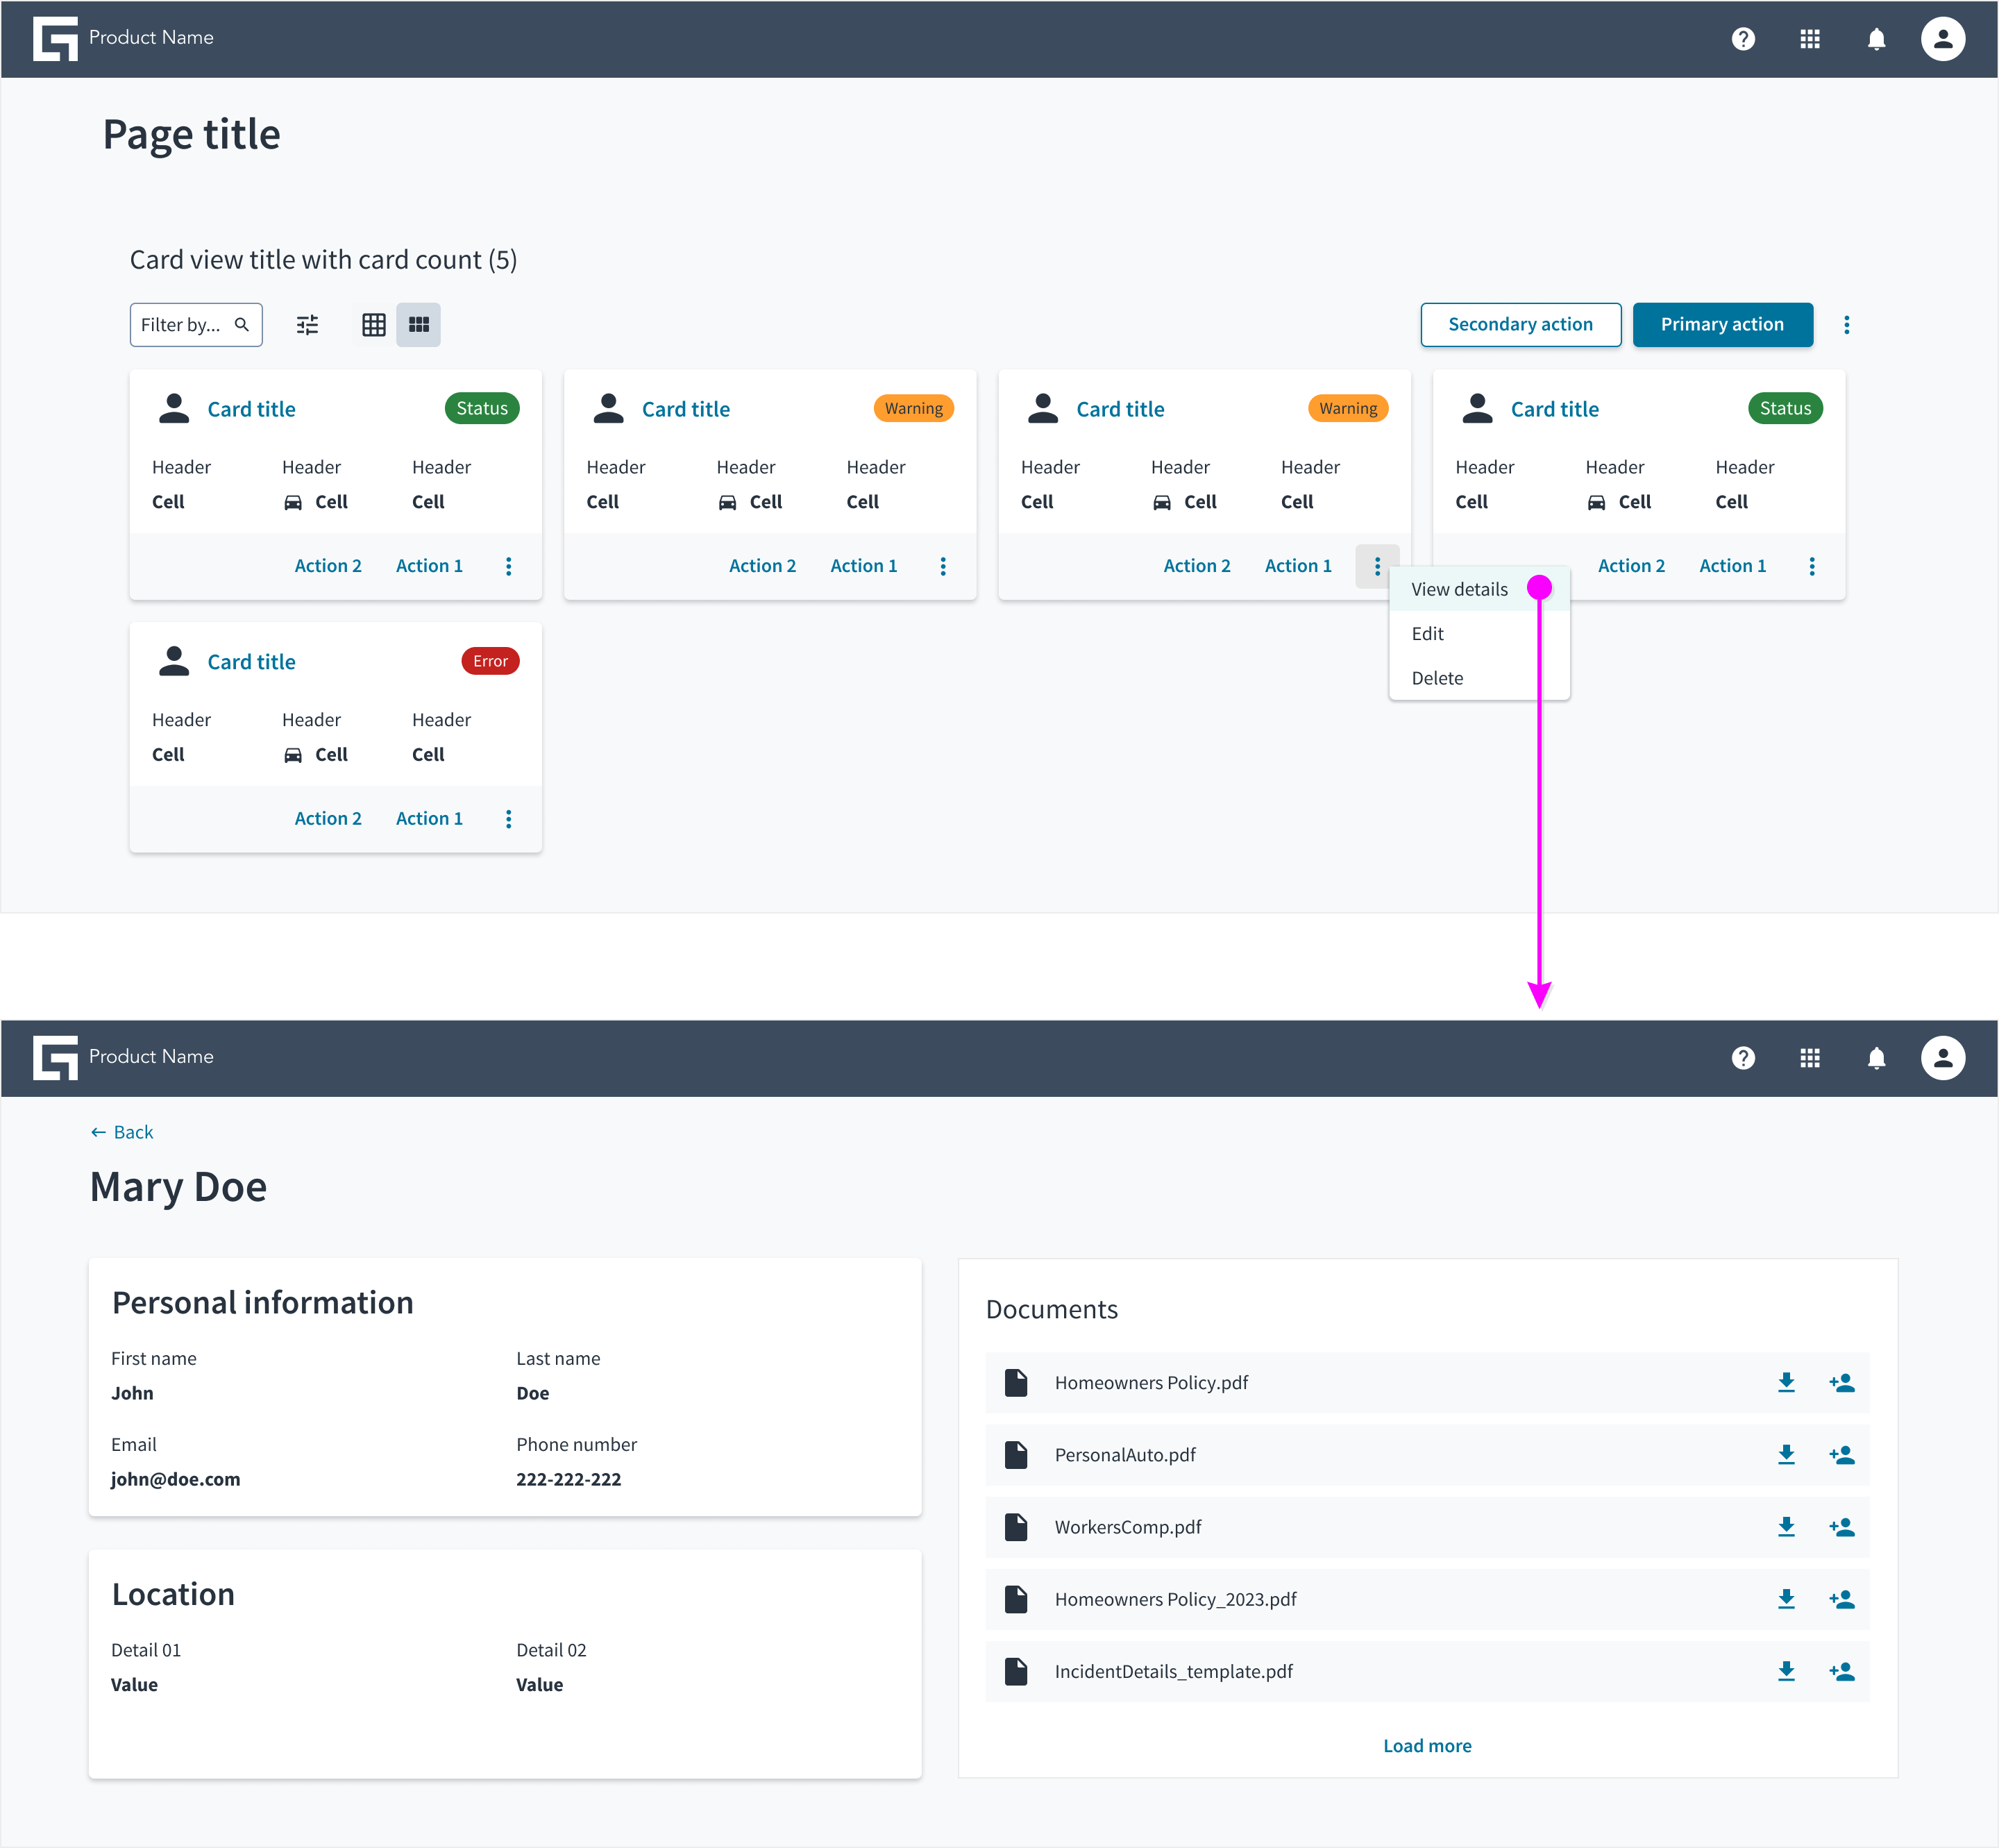Click the Load more link

pyautogui.click(x=1426, y=1745)
